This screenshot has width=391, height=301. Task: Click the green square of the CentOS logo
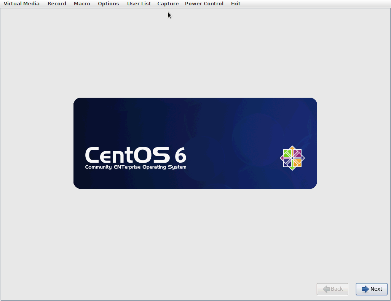tap(288, 154)
